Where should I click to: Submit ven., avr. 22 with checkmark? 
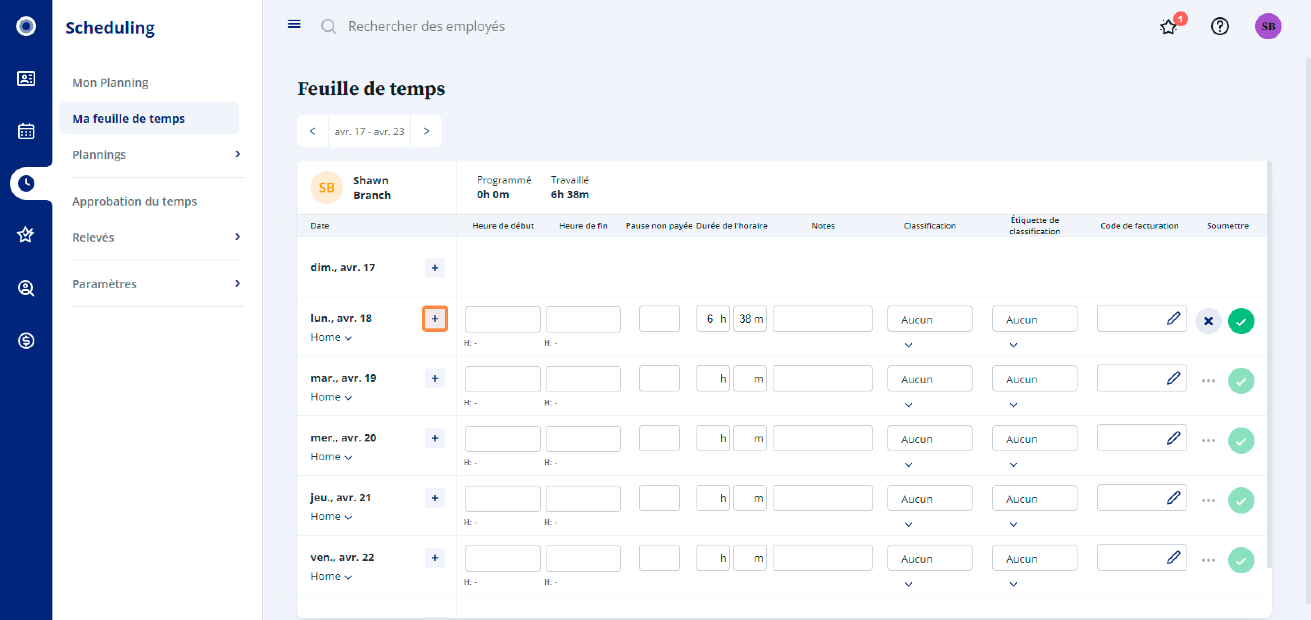point(1241,560)
